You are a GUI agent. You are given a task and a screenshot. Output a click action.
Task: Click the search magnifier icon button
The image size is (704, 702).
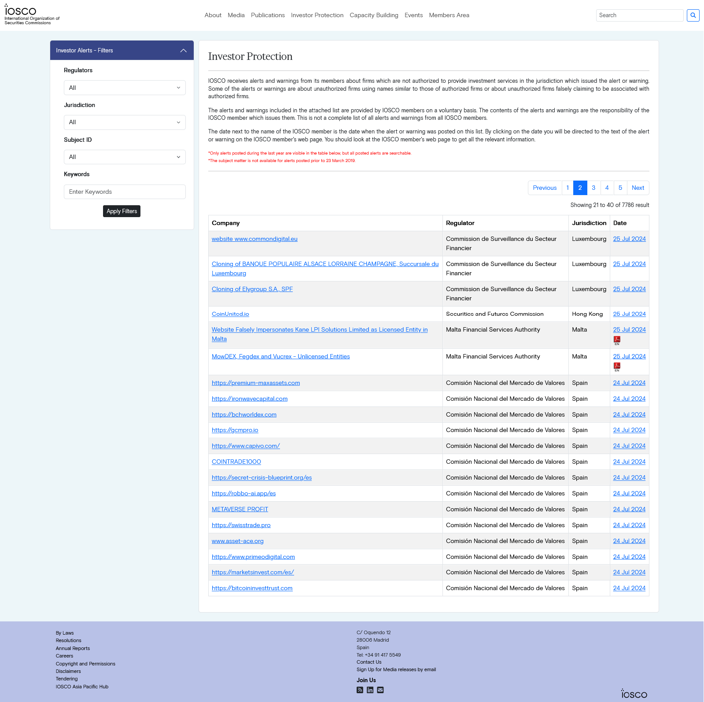click(x=693, y=15)
